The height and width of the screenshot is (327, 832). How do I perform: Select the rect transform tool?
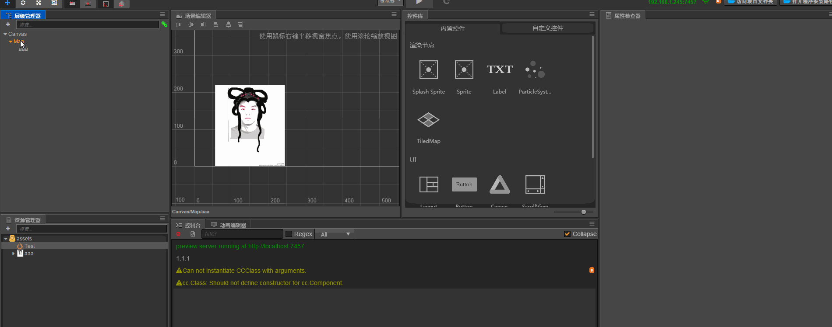(54, 3)
